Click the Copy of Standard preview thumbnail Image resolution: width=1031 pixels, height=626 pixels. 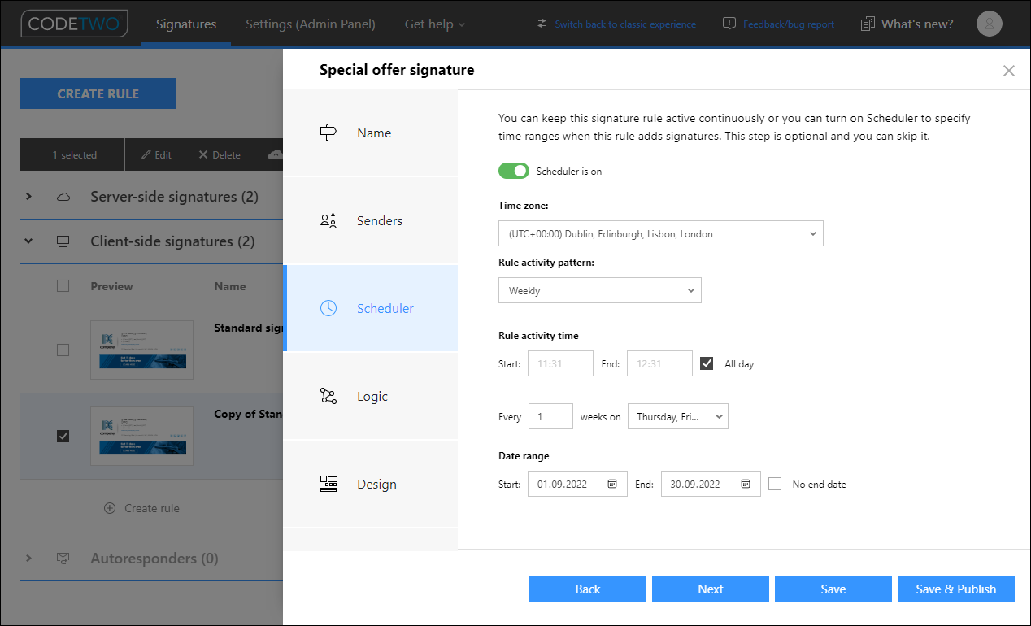pyautogui.click(x=141, y=436)
